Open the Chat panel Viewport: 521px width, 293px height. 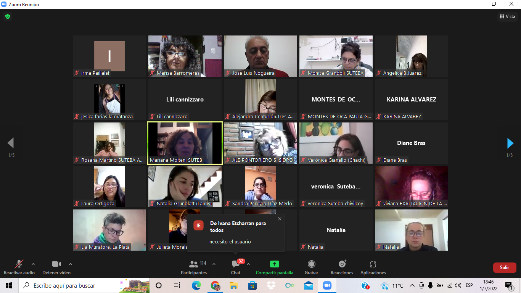point(236,267)
